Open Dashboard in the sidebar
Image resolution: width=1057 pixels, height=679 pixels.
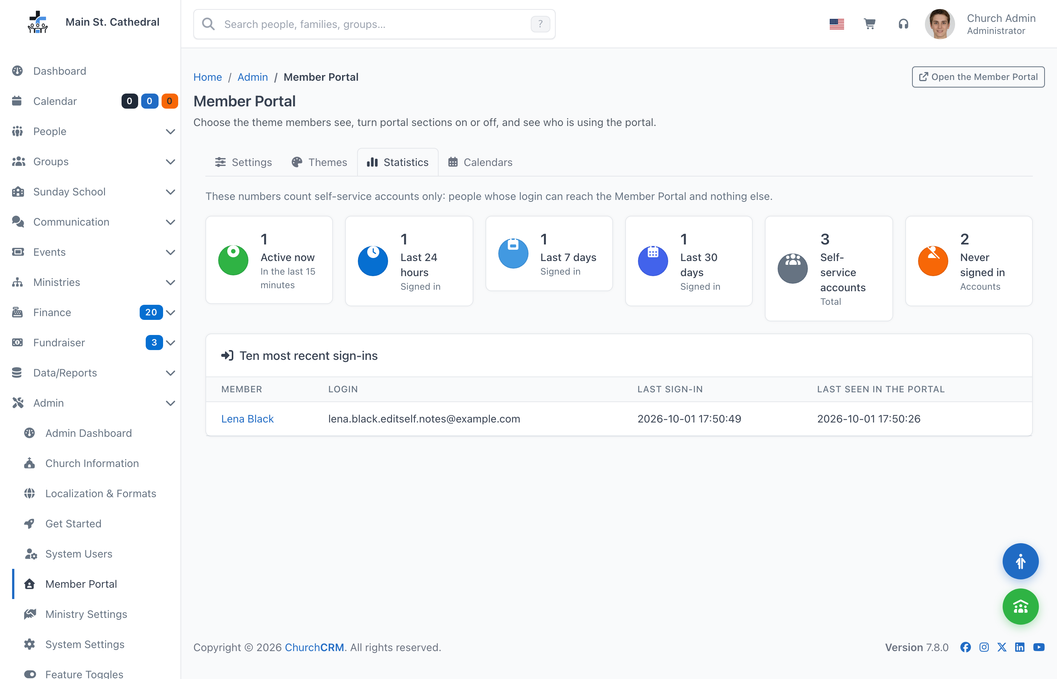click(91, 71)
